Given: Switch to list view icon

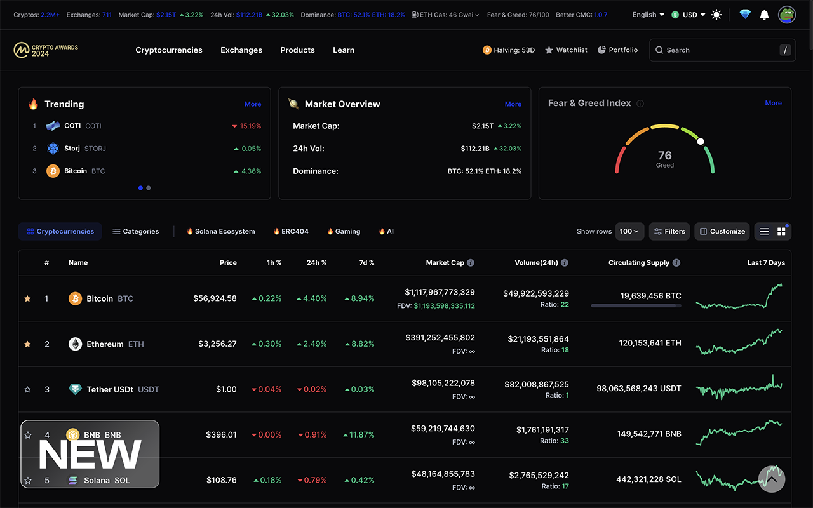Looking at the screenshot, I should (x=764, y=232).
